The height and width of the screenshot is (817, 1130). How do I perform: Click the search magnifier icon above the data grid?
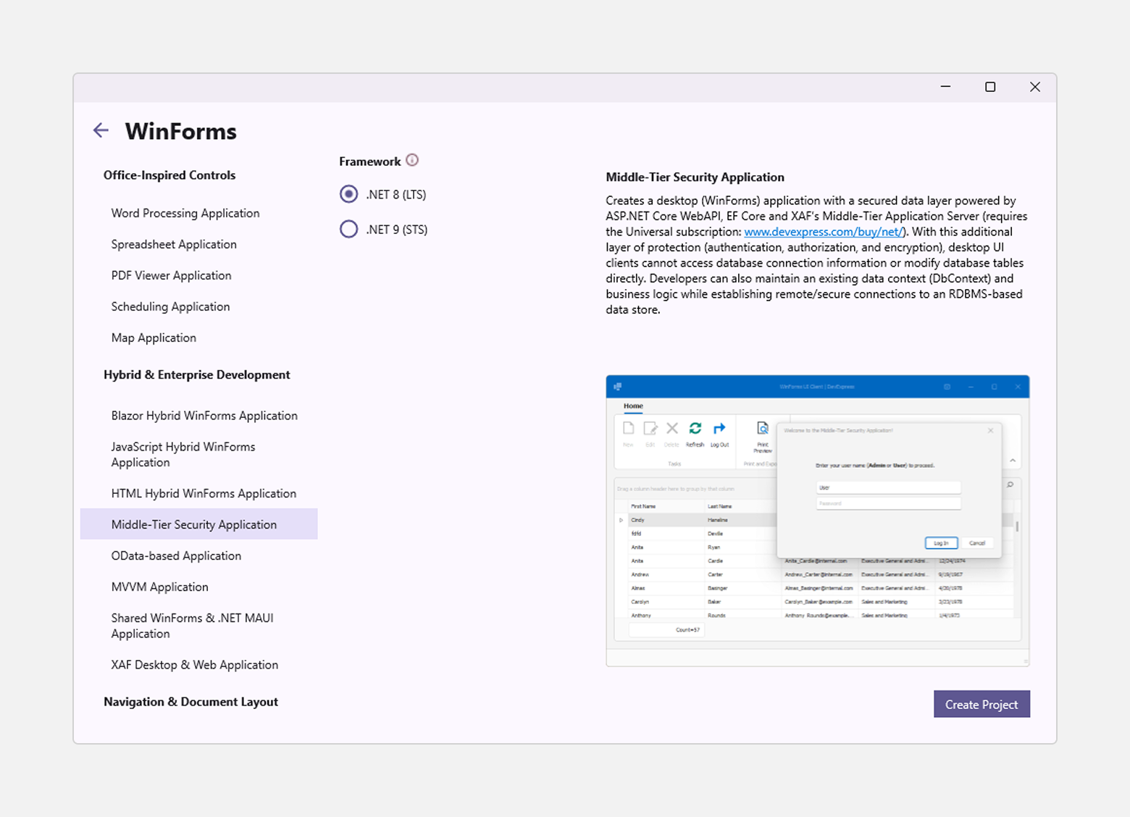point(1010,485)
